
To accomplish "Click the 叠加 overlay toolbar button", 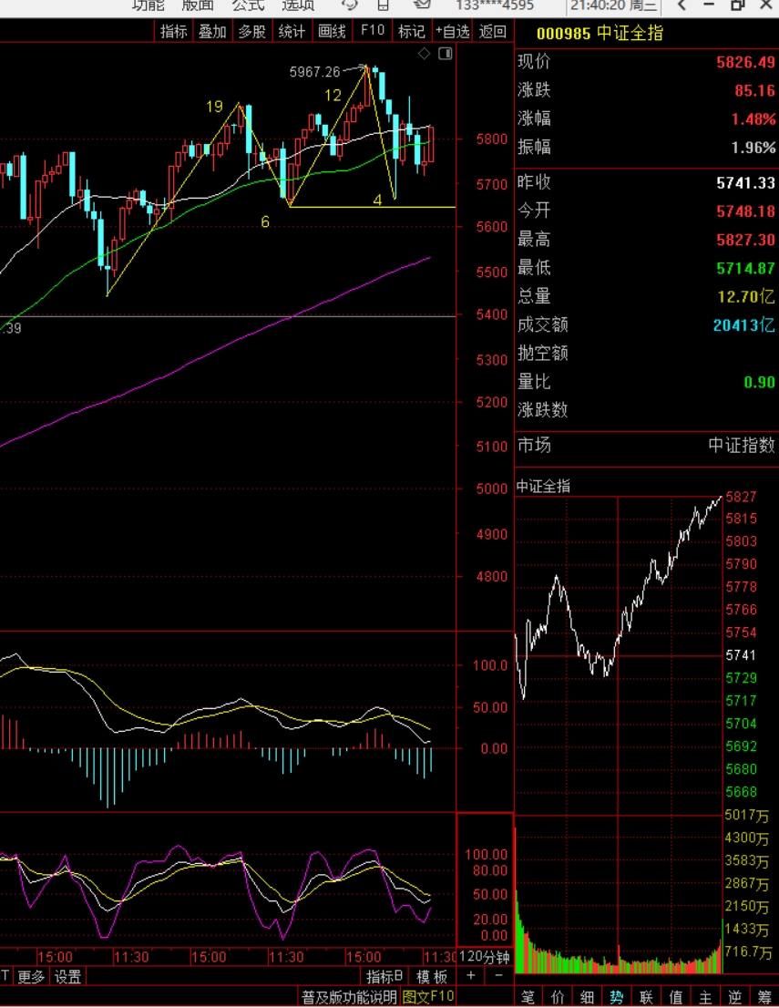I will (212, 31).
